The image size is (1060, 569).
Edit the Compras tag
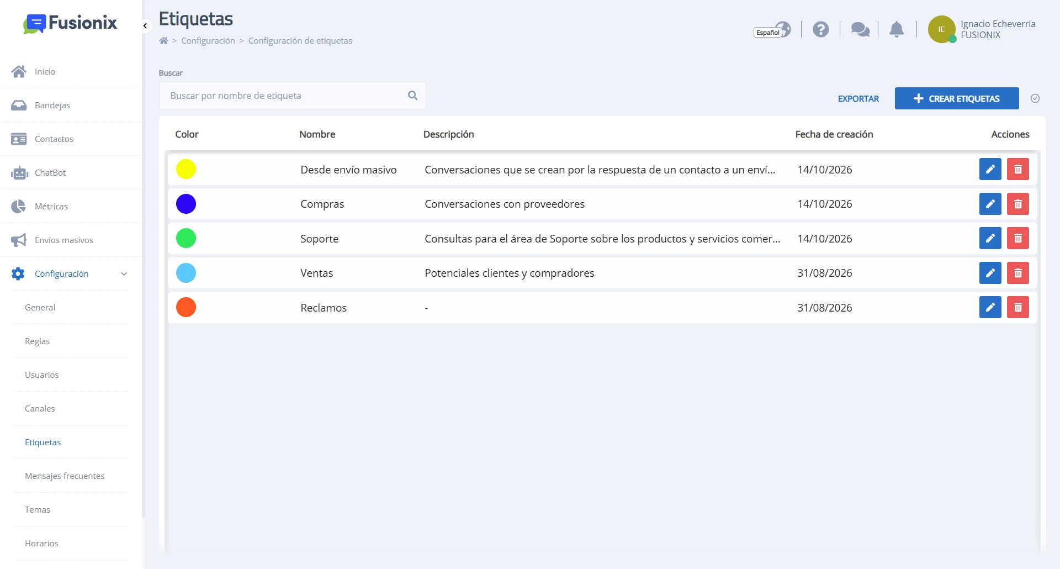click(990, 204)
